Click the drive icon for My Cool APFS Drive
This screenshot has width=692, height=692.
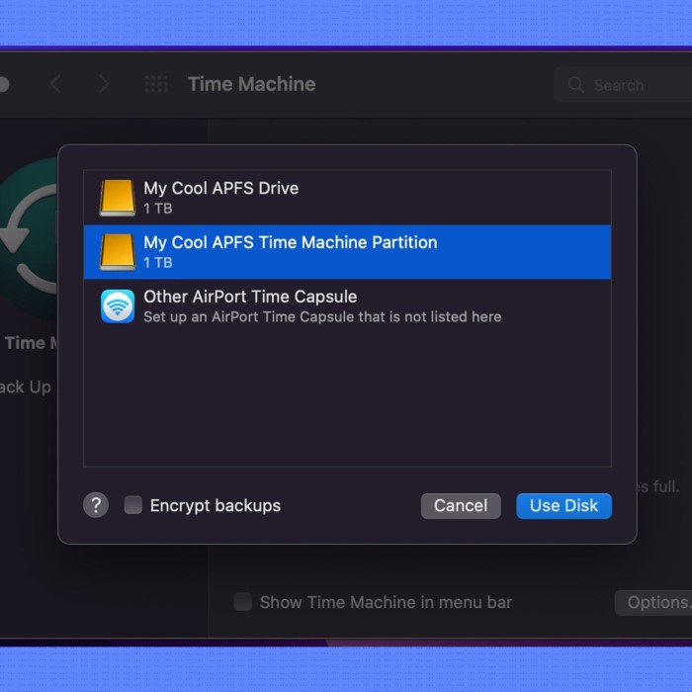[117, 198]
